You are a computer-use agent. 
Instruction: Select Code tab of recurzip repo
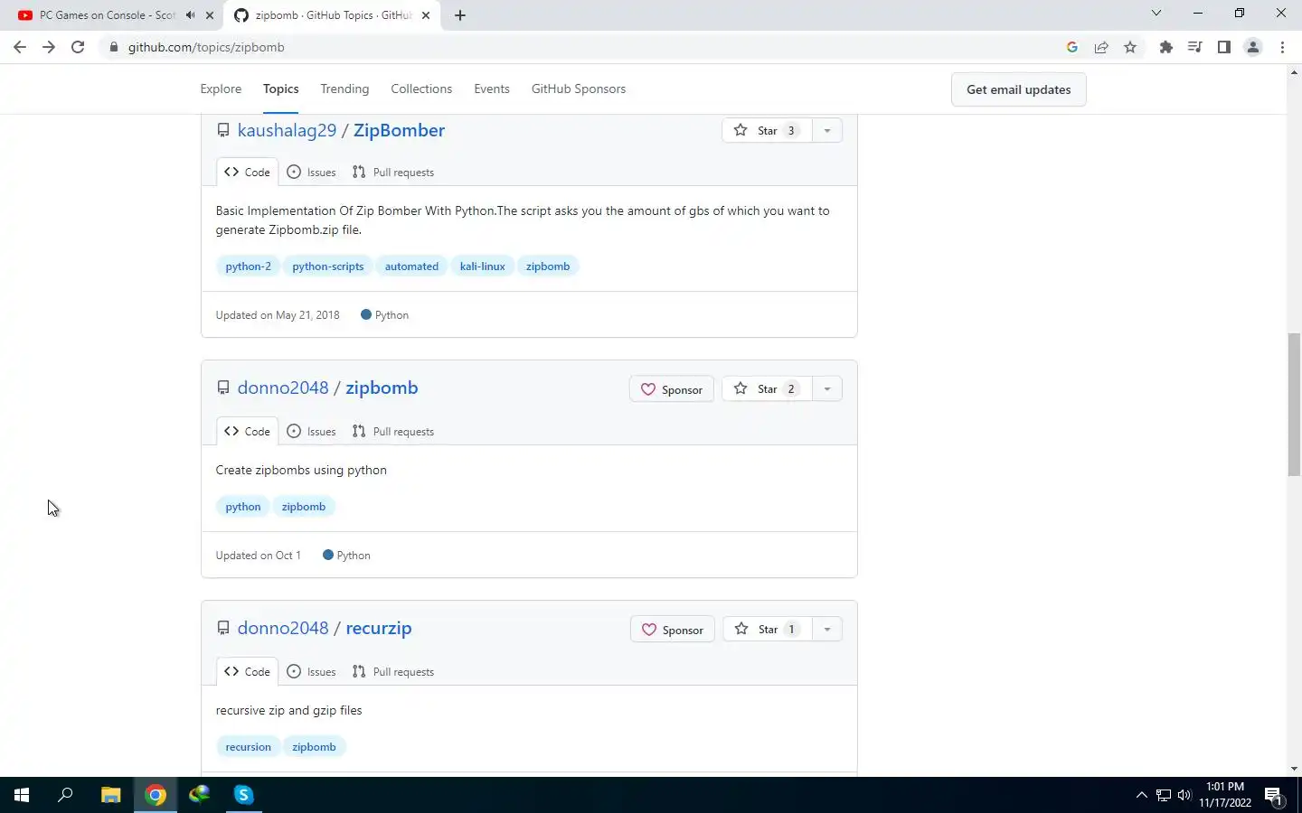(x=247, y=671)
